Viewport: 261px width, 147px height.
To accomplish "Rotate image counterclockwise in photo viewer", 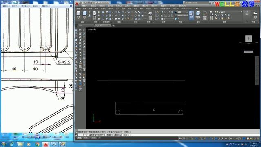I will 51,137.
